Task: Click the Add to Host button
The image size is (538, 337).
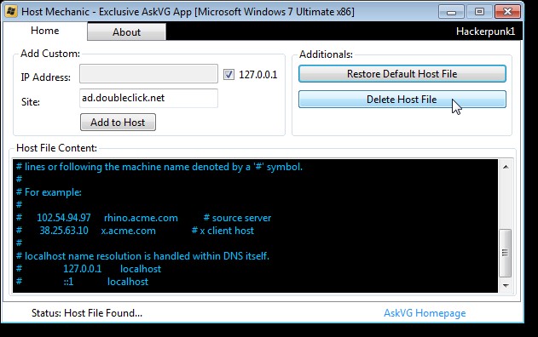Action: [x=118, y=123]
